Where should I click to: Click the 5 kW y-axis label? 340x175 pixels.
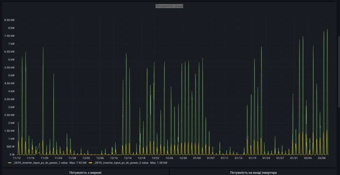(x=11, y=75)
